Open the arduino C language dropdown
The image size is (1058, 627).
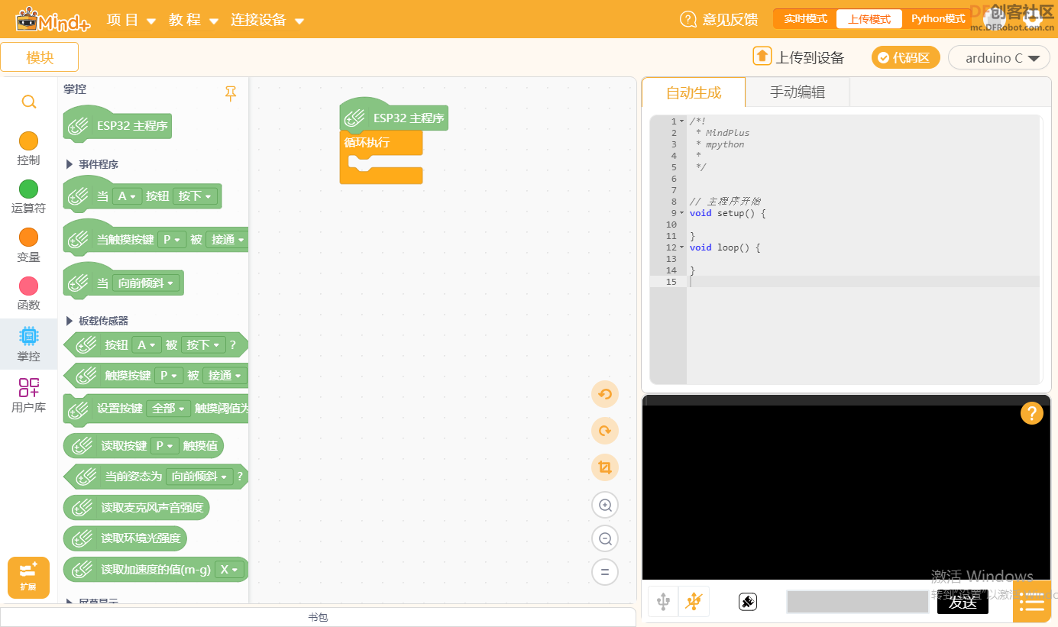click(999, 58)
